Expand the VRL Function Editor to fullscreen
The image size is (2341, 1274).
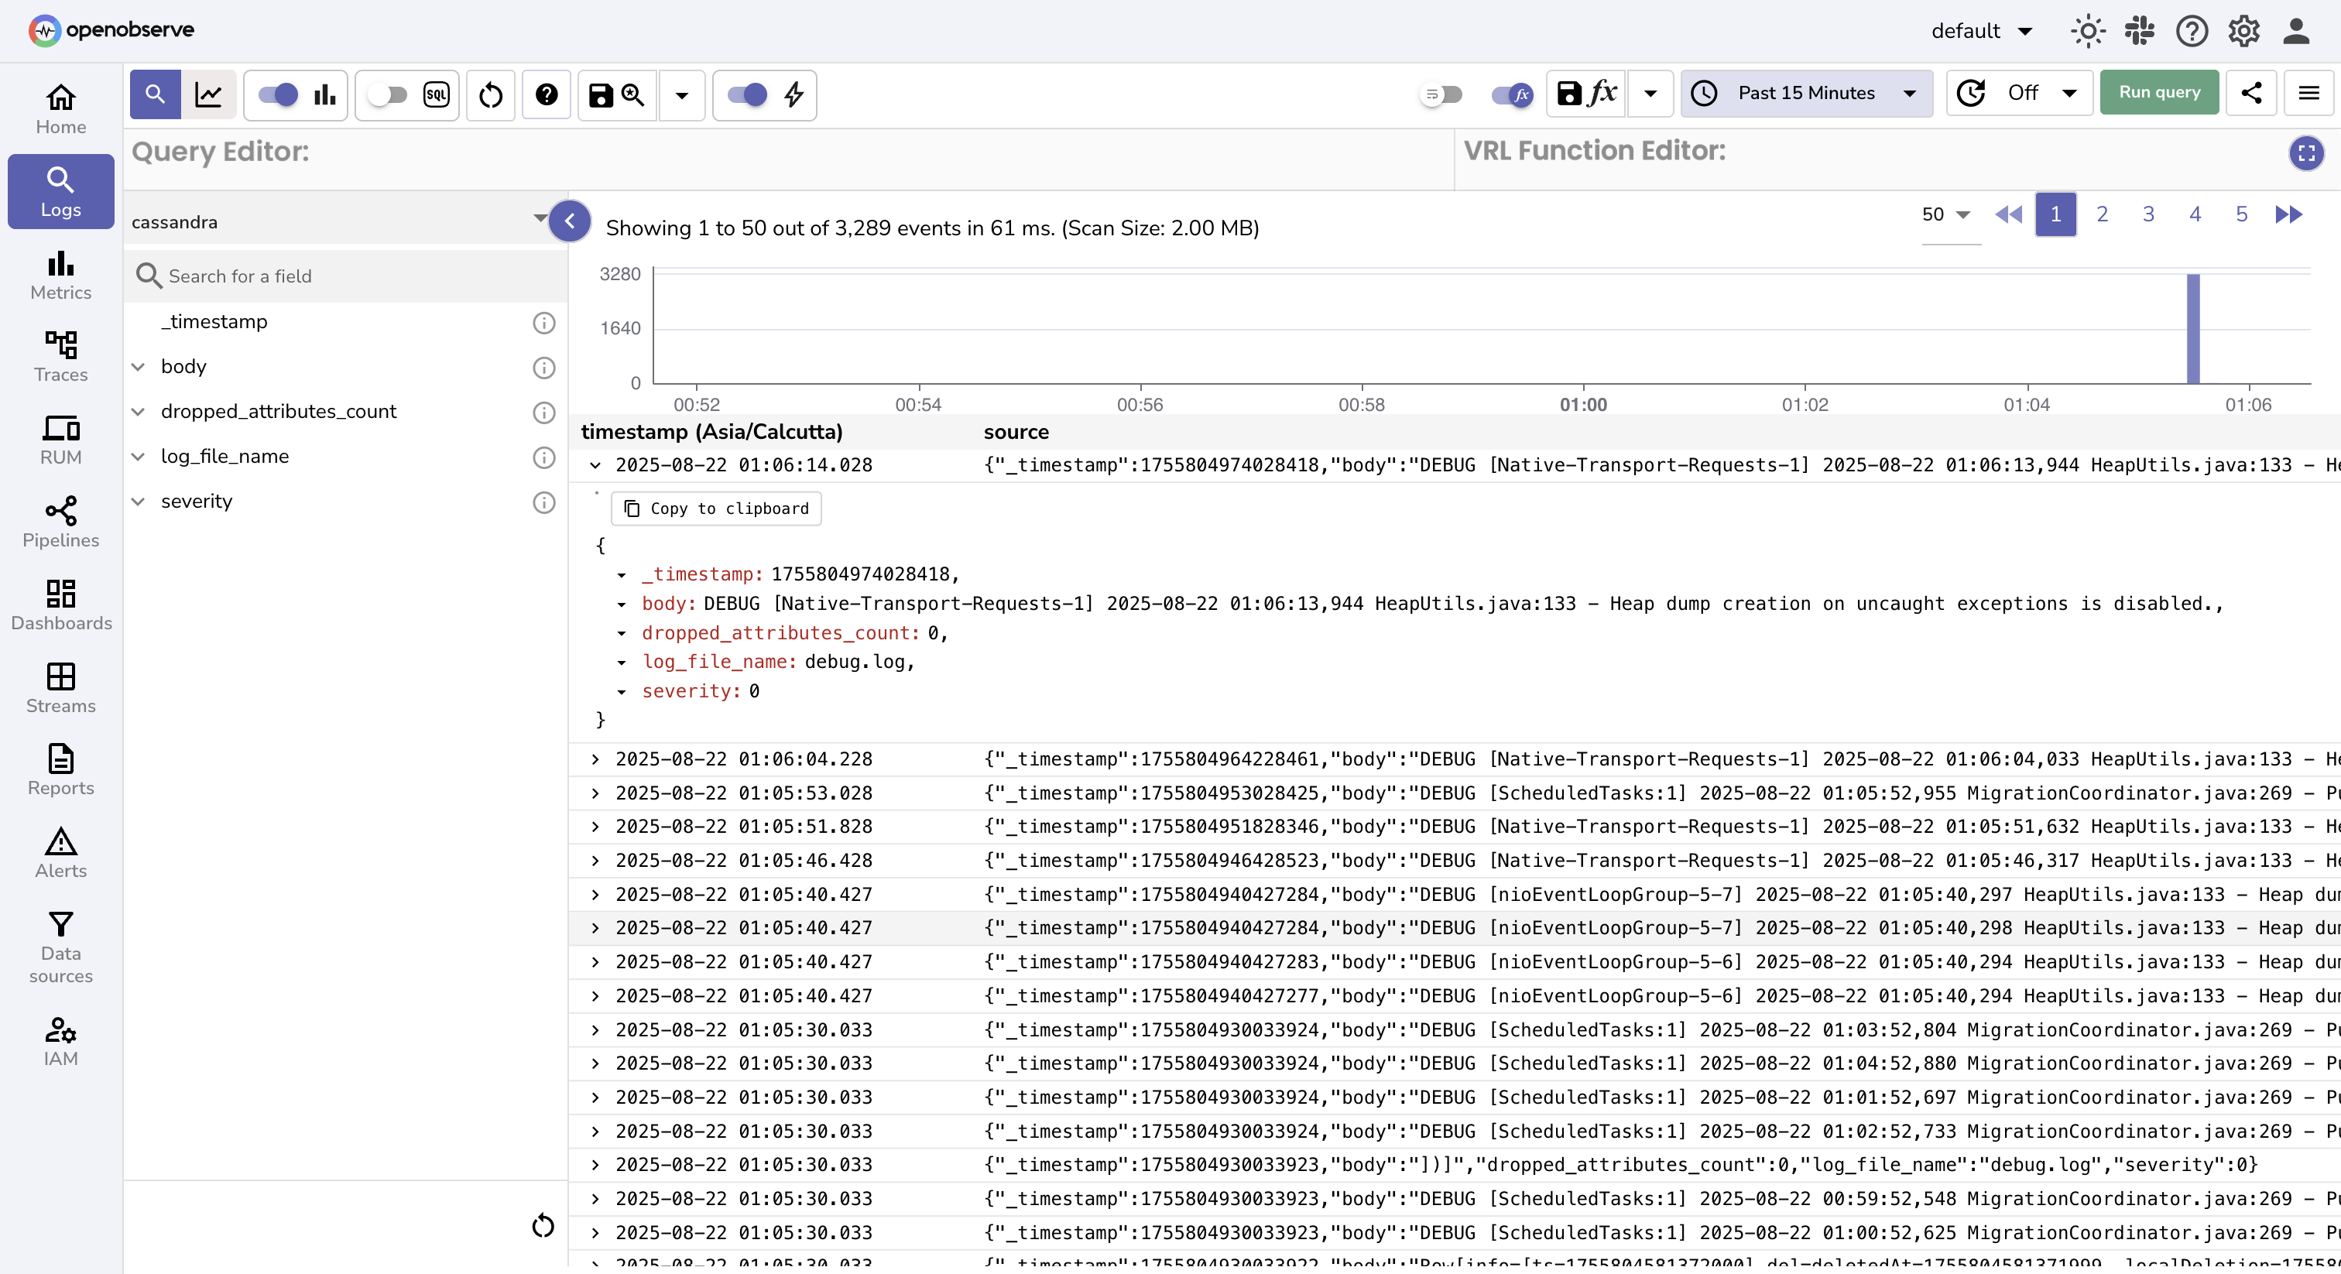pos(2306,152)
